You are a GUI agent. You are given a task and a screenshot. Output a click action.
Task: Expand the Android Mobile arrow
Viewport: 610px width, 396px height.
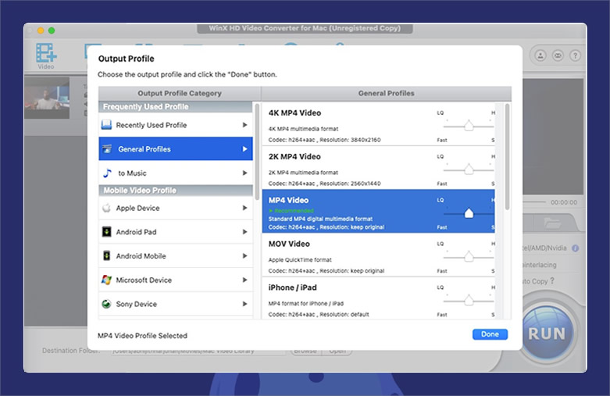(244, 255)
